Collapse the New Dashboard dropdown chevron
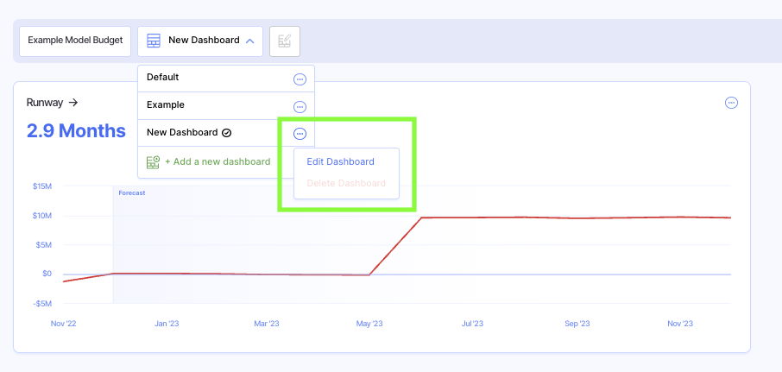 [x=249, y=41]
